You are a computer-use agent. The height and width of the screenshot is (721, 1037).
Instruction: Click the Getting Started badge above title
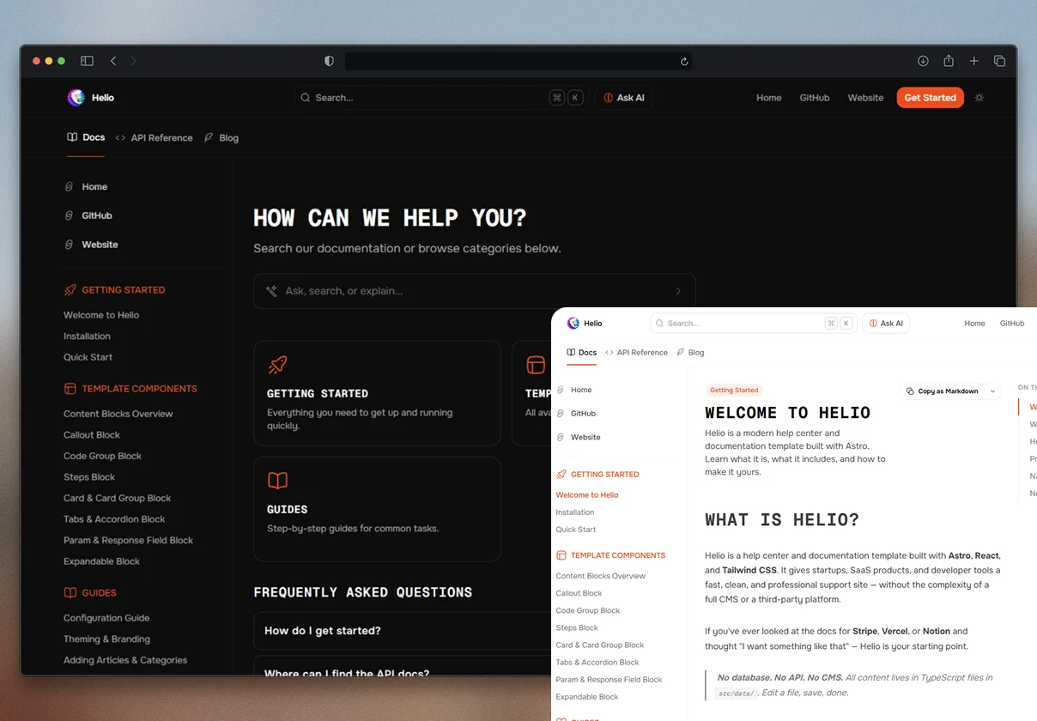tap(734, 391)
